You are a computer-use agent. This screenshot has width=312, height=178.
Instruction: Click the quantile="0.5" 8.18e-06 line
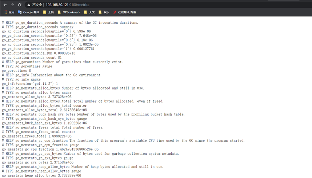[x=47, y=40]
